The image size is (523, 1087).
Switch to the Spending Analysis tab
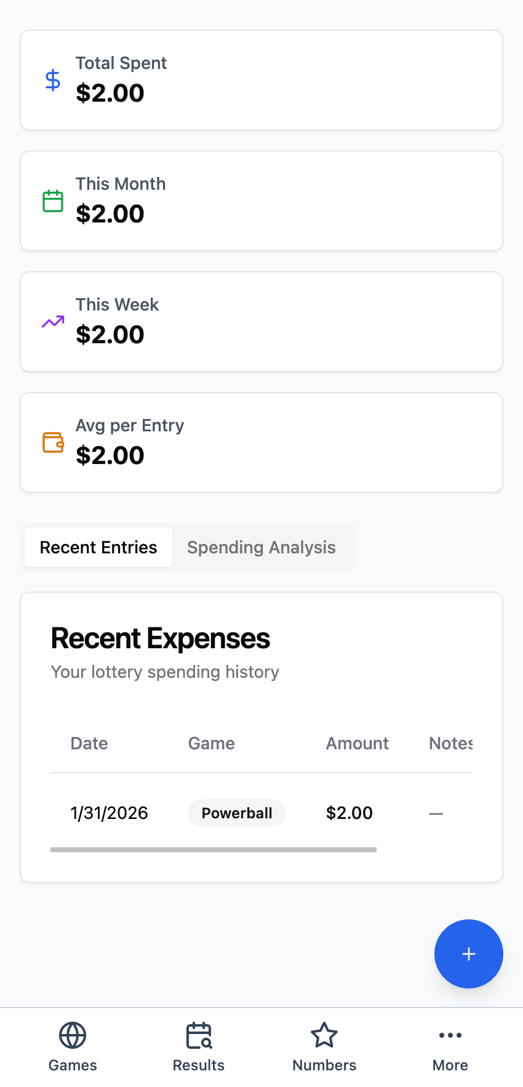pos(261,547)
